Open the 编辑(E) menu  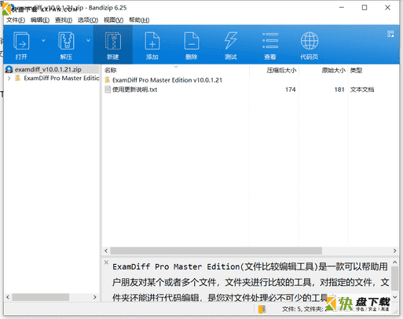(40, 20)
